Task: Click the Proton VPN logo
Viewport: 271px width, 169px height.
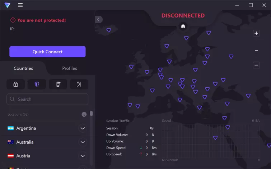Action: point(7,5)
